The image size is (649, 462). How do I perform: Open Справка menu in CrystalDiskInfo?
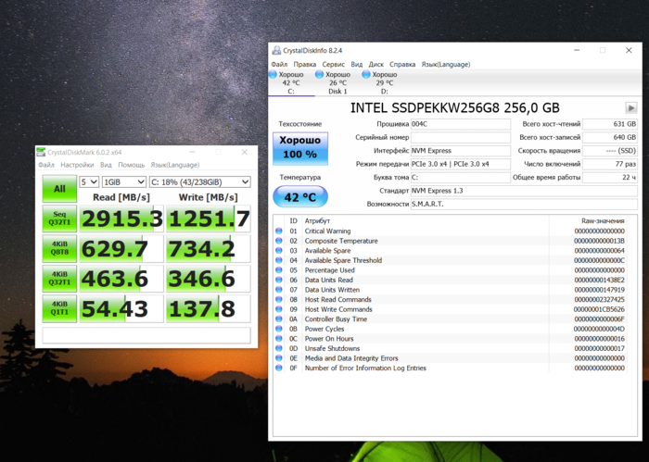click(402, 65)
